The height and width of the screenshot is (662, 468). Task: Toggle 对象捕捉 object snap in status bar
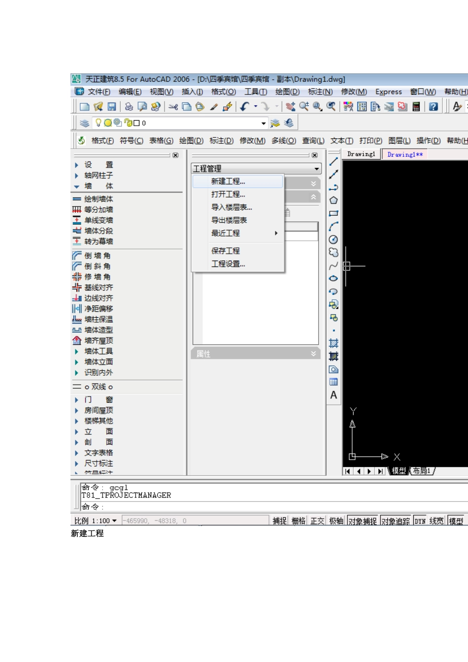point(363,521)
